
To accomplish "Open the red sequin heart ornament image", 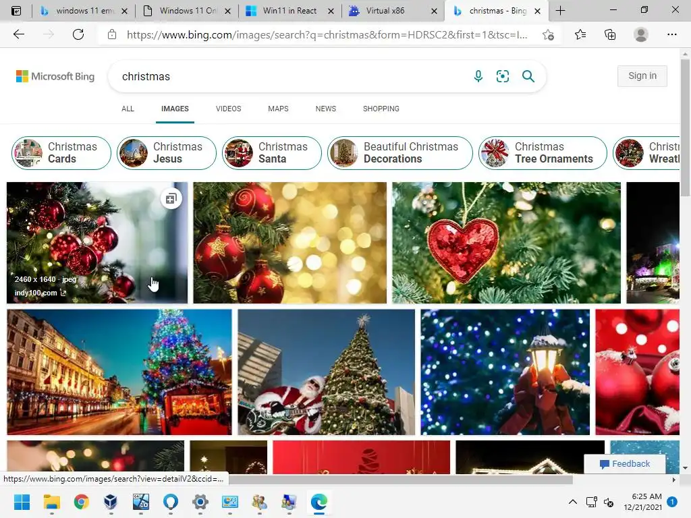I will [x=506, y=243].
